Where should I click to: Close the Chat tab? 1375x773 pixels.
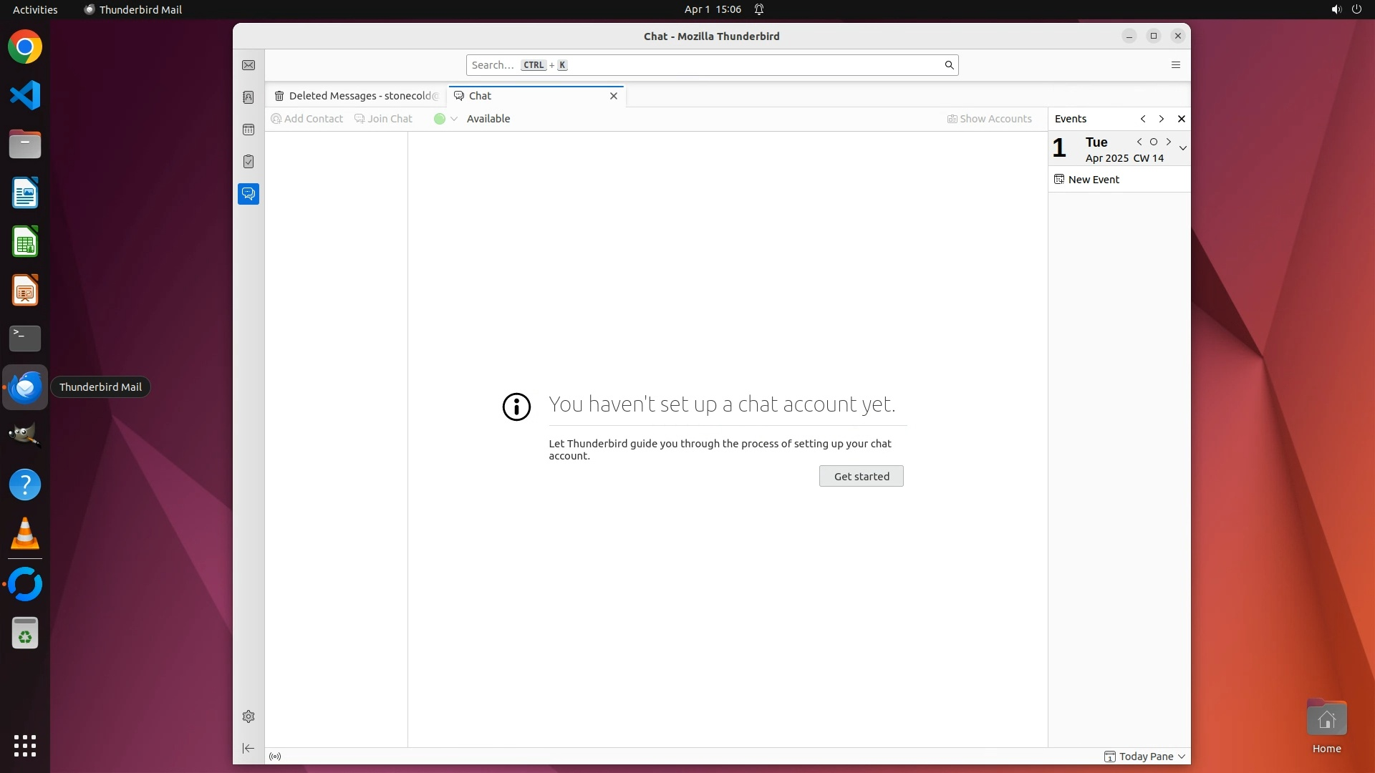click(614, 96)
